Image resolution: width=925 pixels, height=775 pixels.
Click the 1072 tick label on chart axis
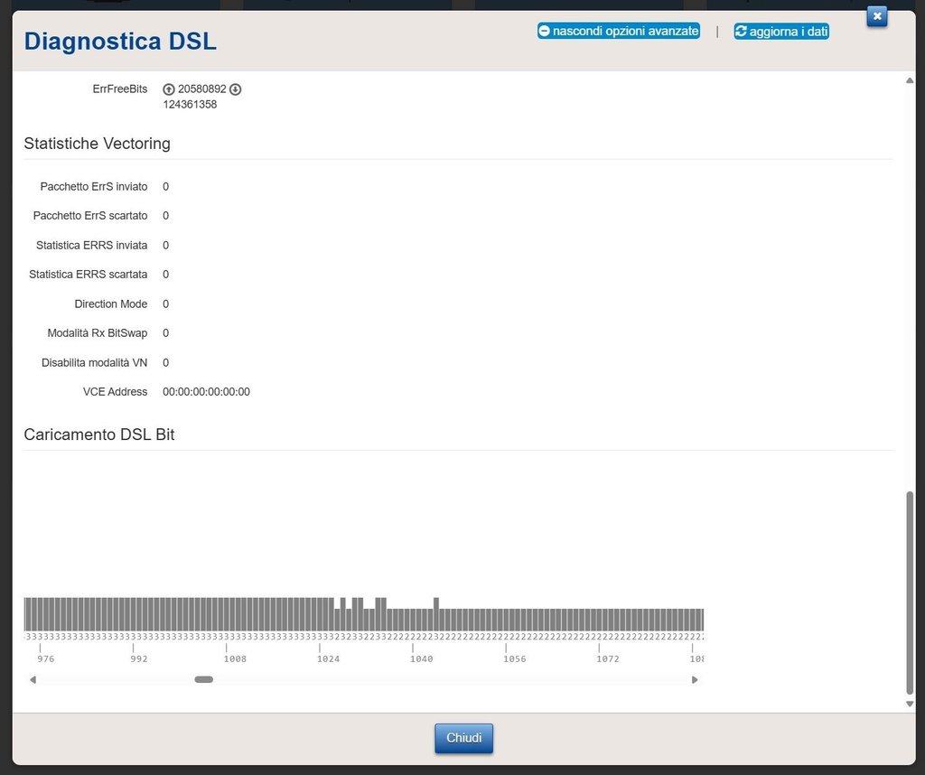coord(608,658)
